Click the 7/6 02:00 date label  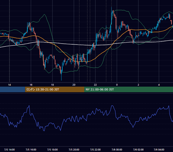[138, 149]
